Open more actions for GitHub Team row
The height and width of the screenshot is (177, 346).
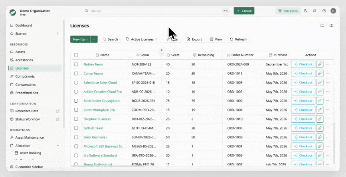328,128
